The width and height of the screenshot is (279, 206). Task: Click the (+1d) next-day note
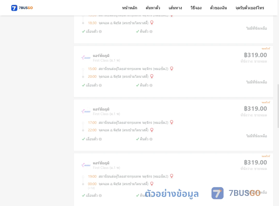91,188
